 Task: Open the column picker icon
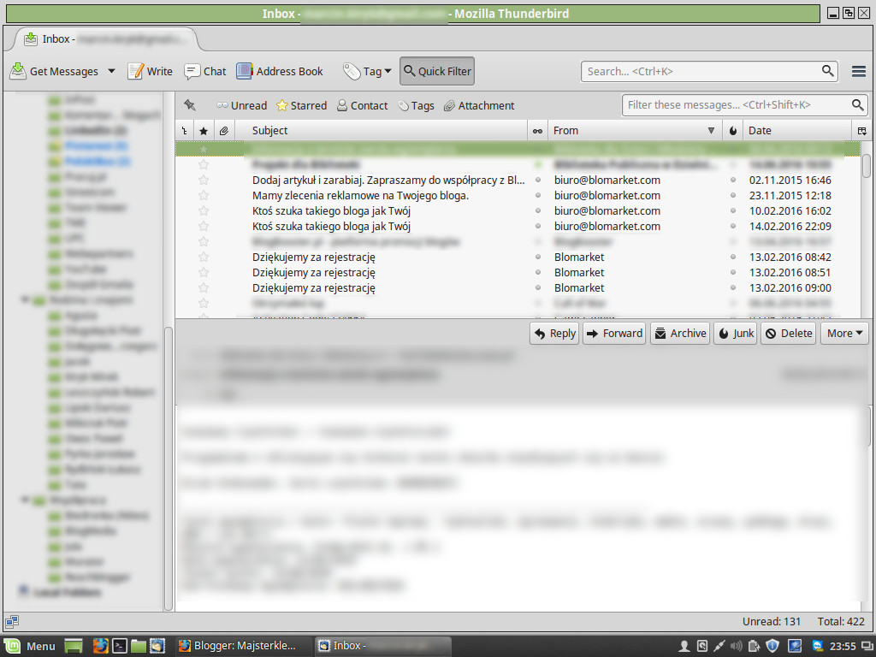(862, 131)
